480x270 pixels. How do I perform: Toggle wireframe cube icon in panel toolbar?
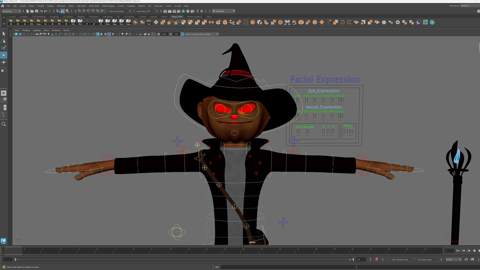[94, 34]
